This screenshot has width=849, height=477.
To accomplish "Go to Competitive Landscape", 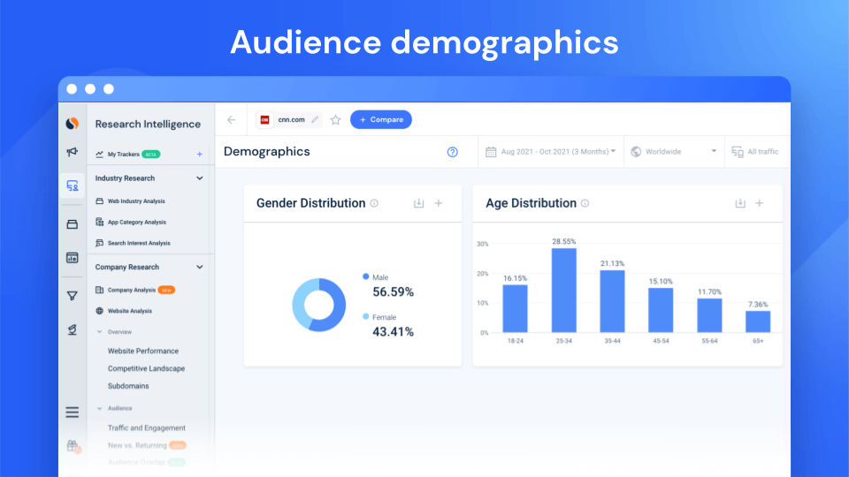I will tap(146, 368).
